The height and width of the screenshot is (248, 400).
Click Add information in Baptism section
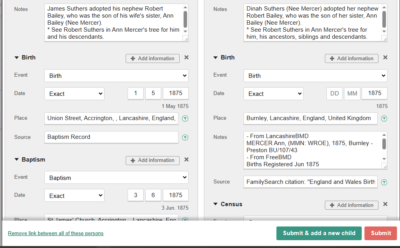[x=152, y=160]
